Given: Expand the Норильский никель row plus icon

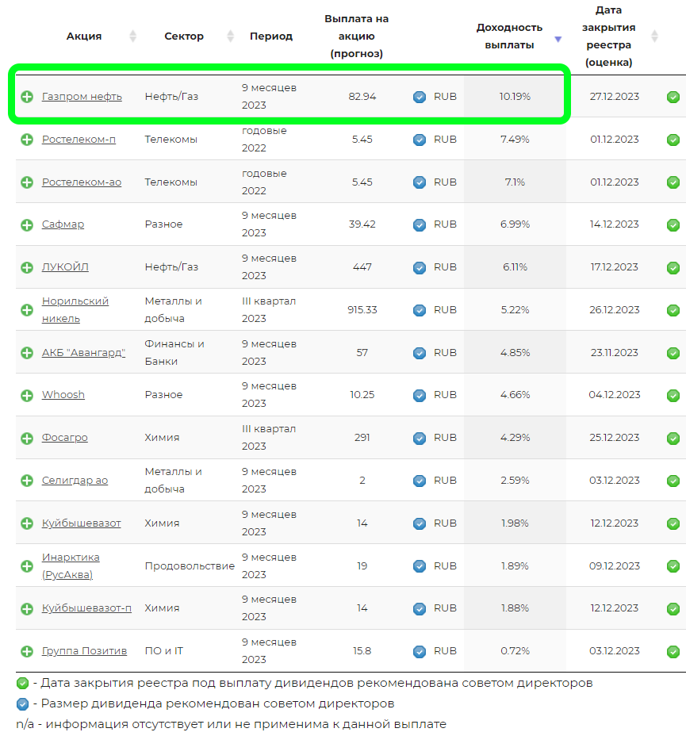Looking at the screenshot, I should click(27, 310).
